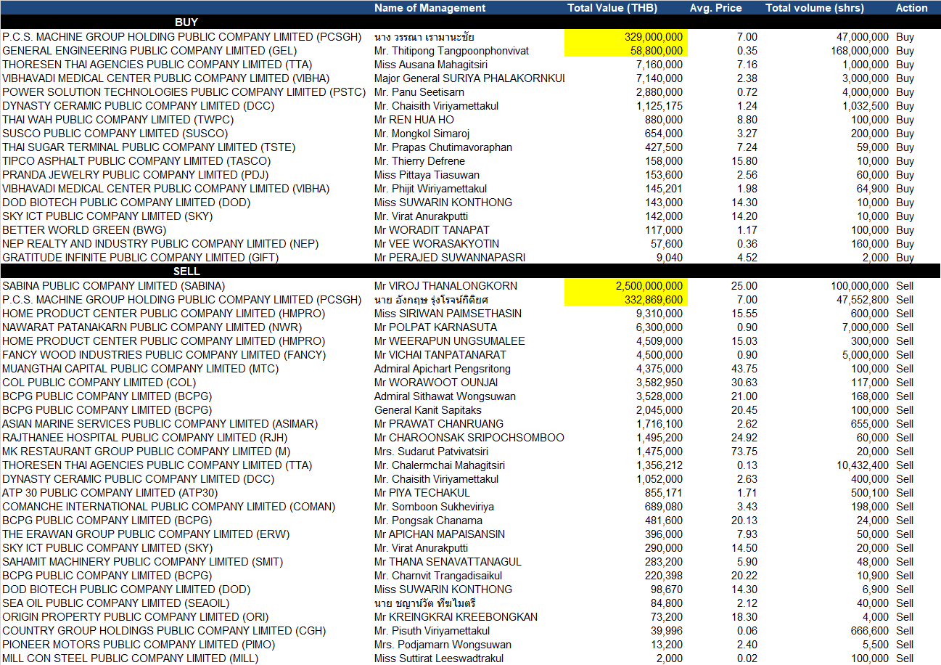Click Mr. Mongkol Simaroj cell

pos(422,134)
